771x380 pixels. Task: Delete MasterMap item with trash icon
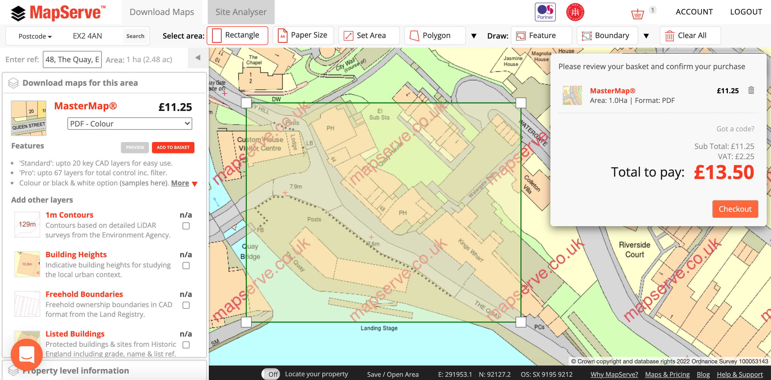point(751,90)
